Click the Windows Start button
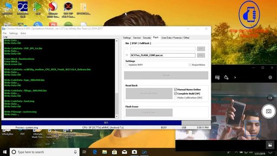Image resolution: width=277 pixels, height=156 pixels. point(5,152)
